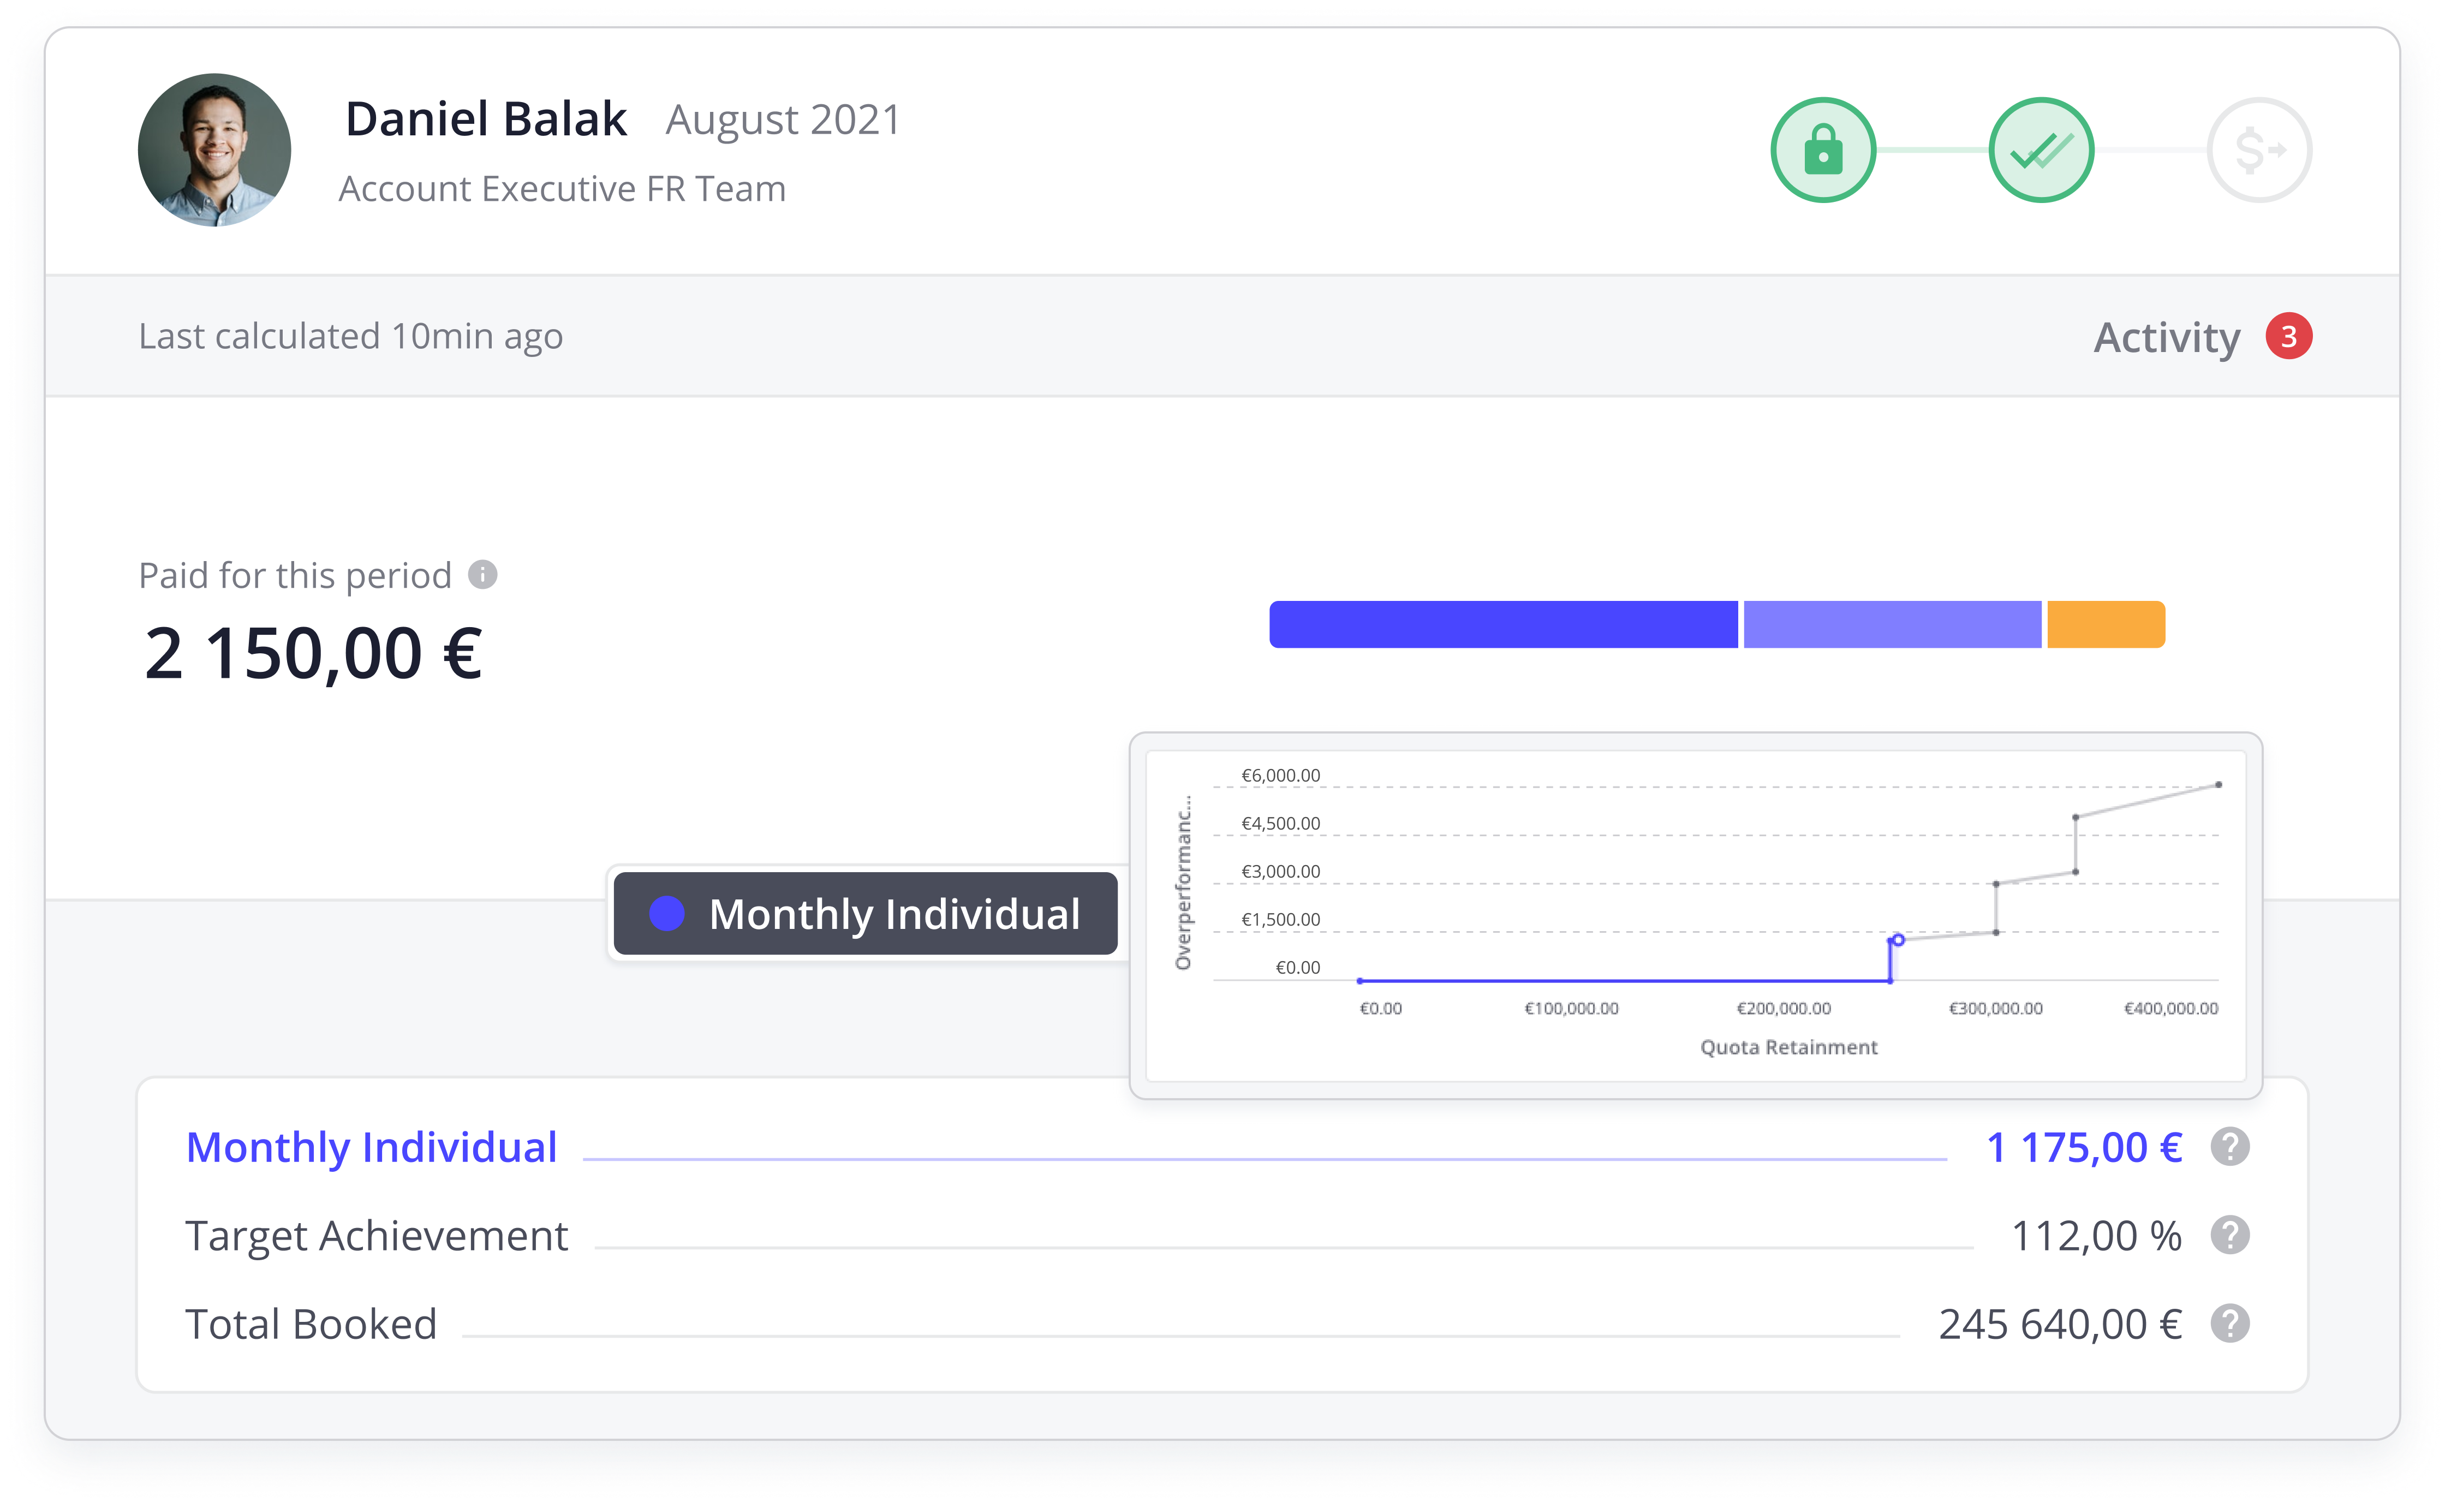Screen dimensions: 2445x1502
Task: Click info icon beside Paid for this period
Action: (482, 574)
